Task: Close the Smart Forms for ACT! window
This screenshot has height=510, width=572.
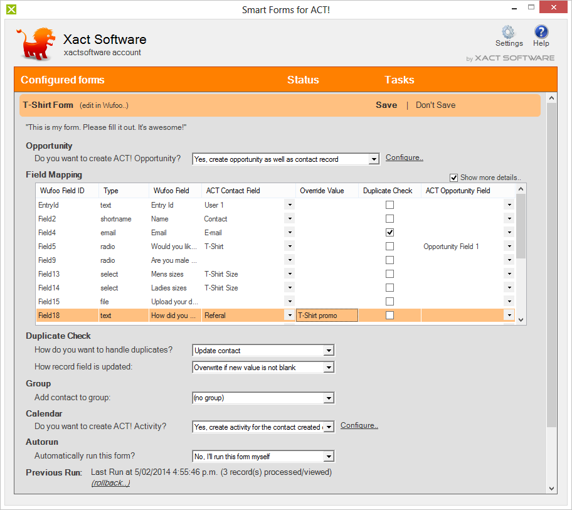Action: point(553,8)
